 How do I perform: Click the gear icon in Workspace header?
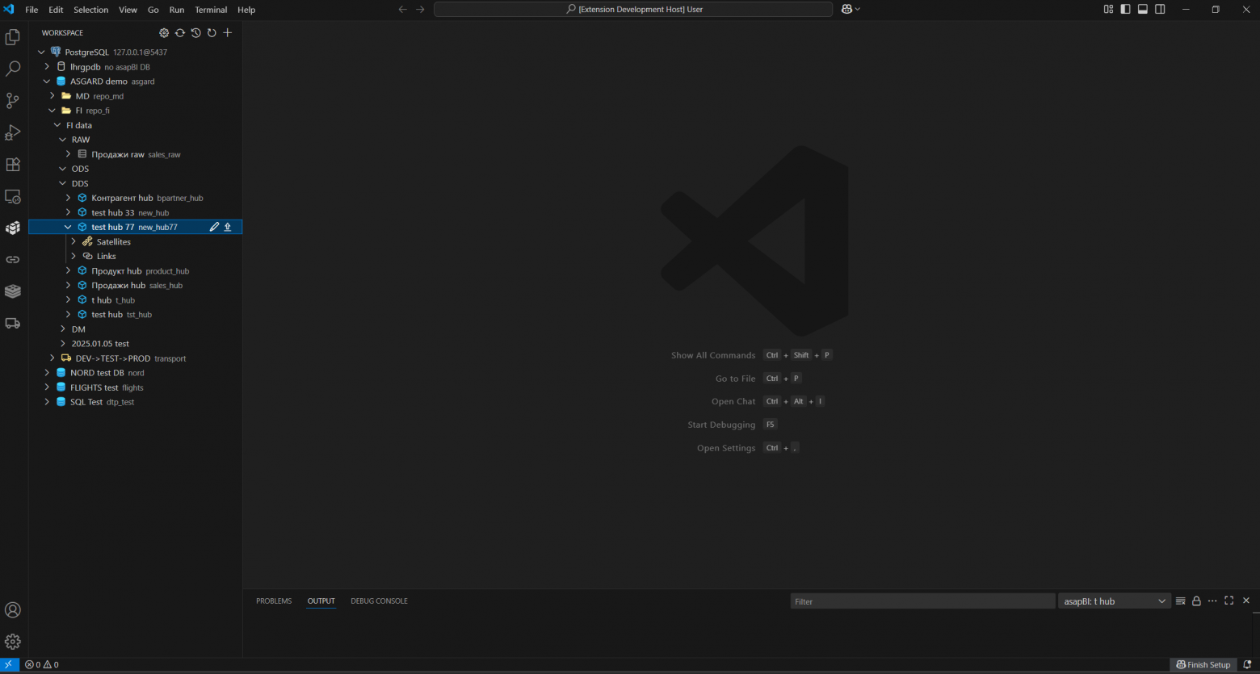(164, 33)
